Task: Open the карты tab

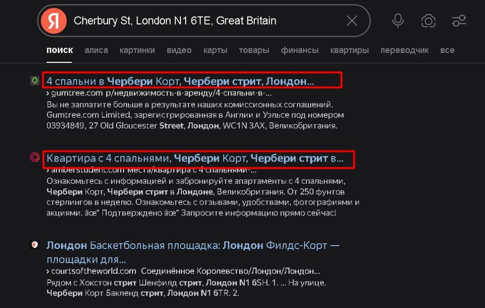Action: [x=215, y=50]
